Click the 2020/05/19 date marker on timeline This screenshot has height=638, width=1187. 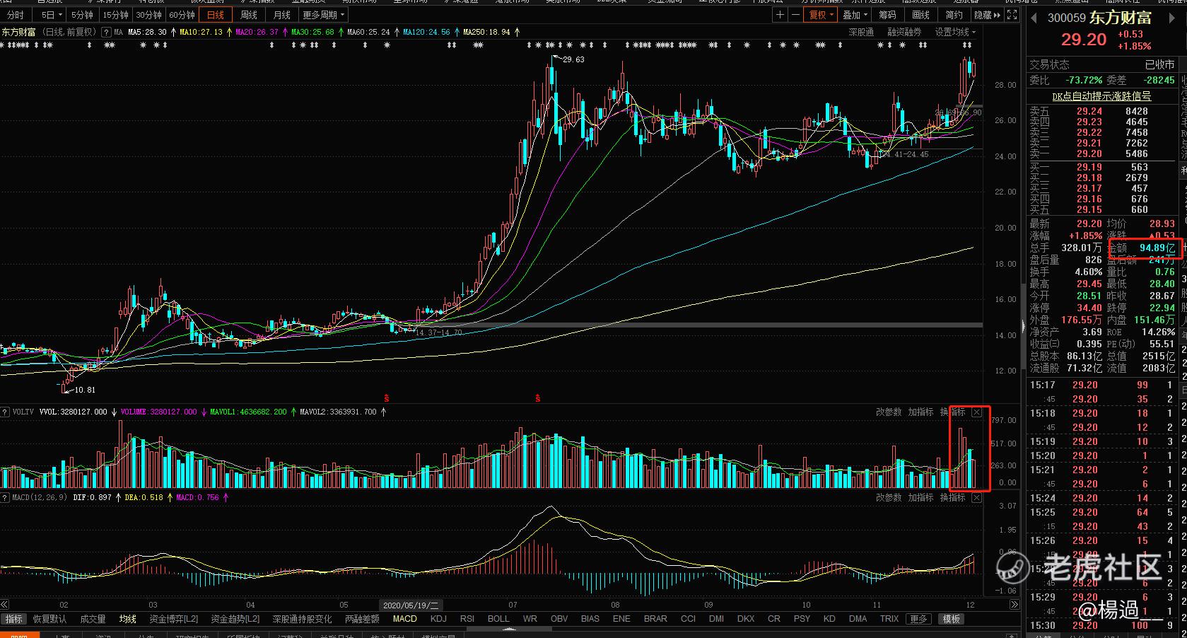click(411, 605)
